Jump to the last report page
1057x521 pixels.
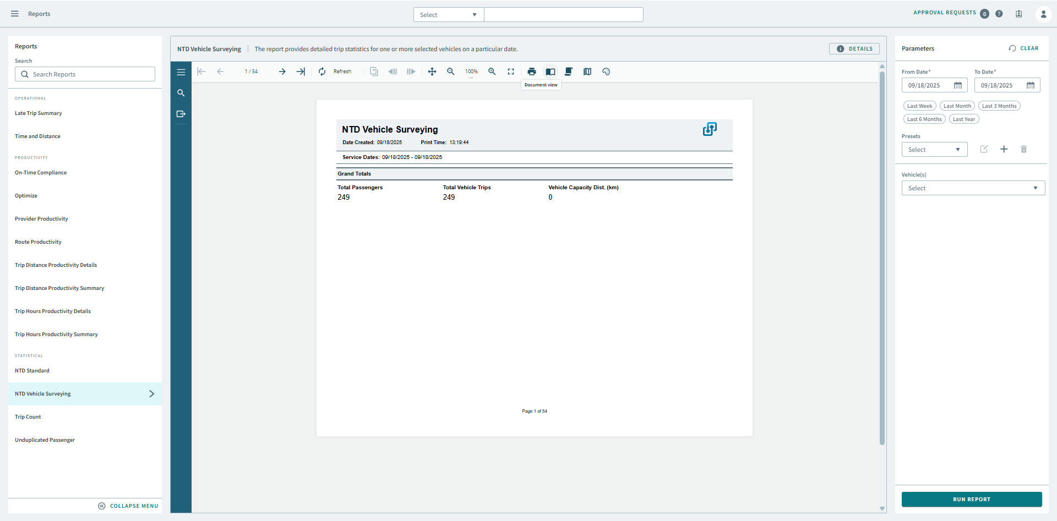[x=301, y=72]
